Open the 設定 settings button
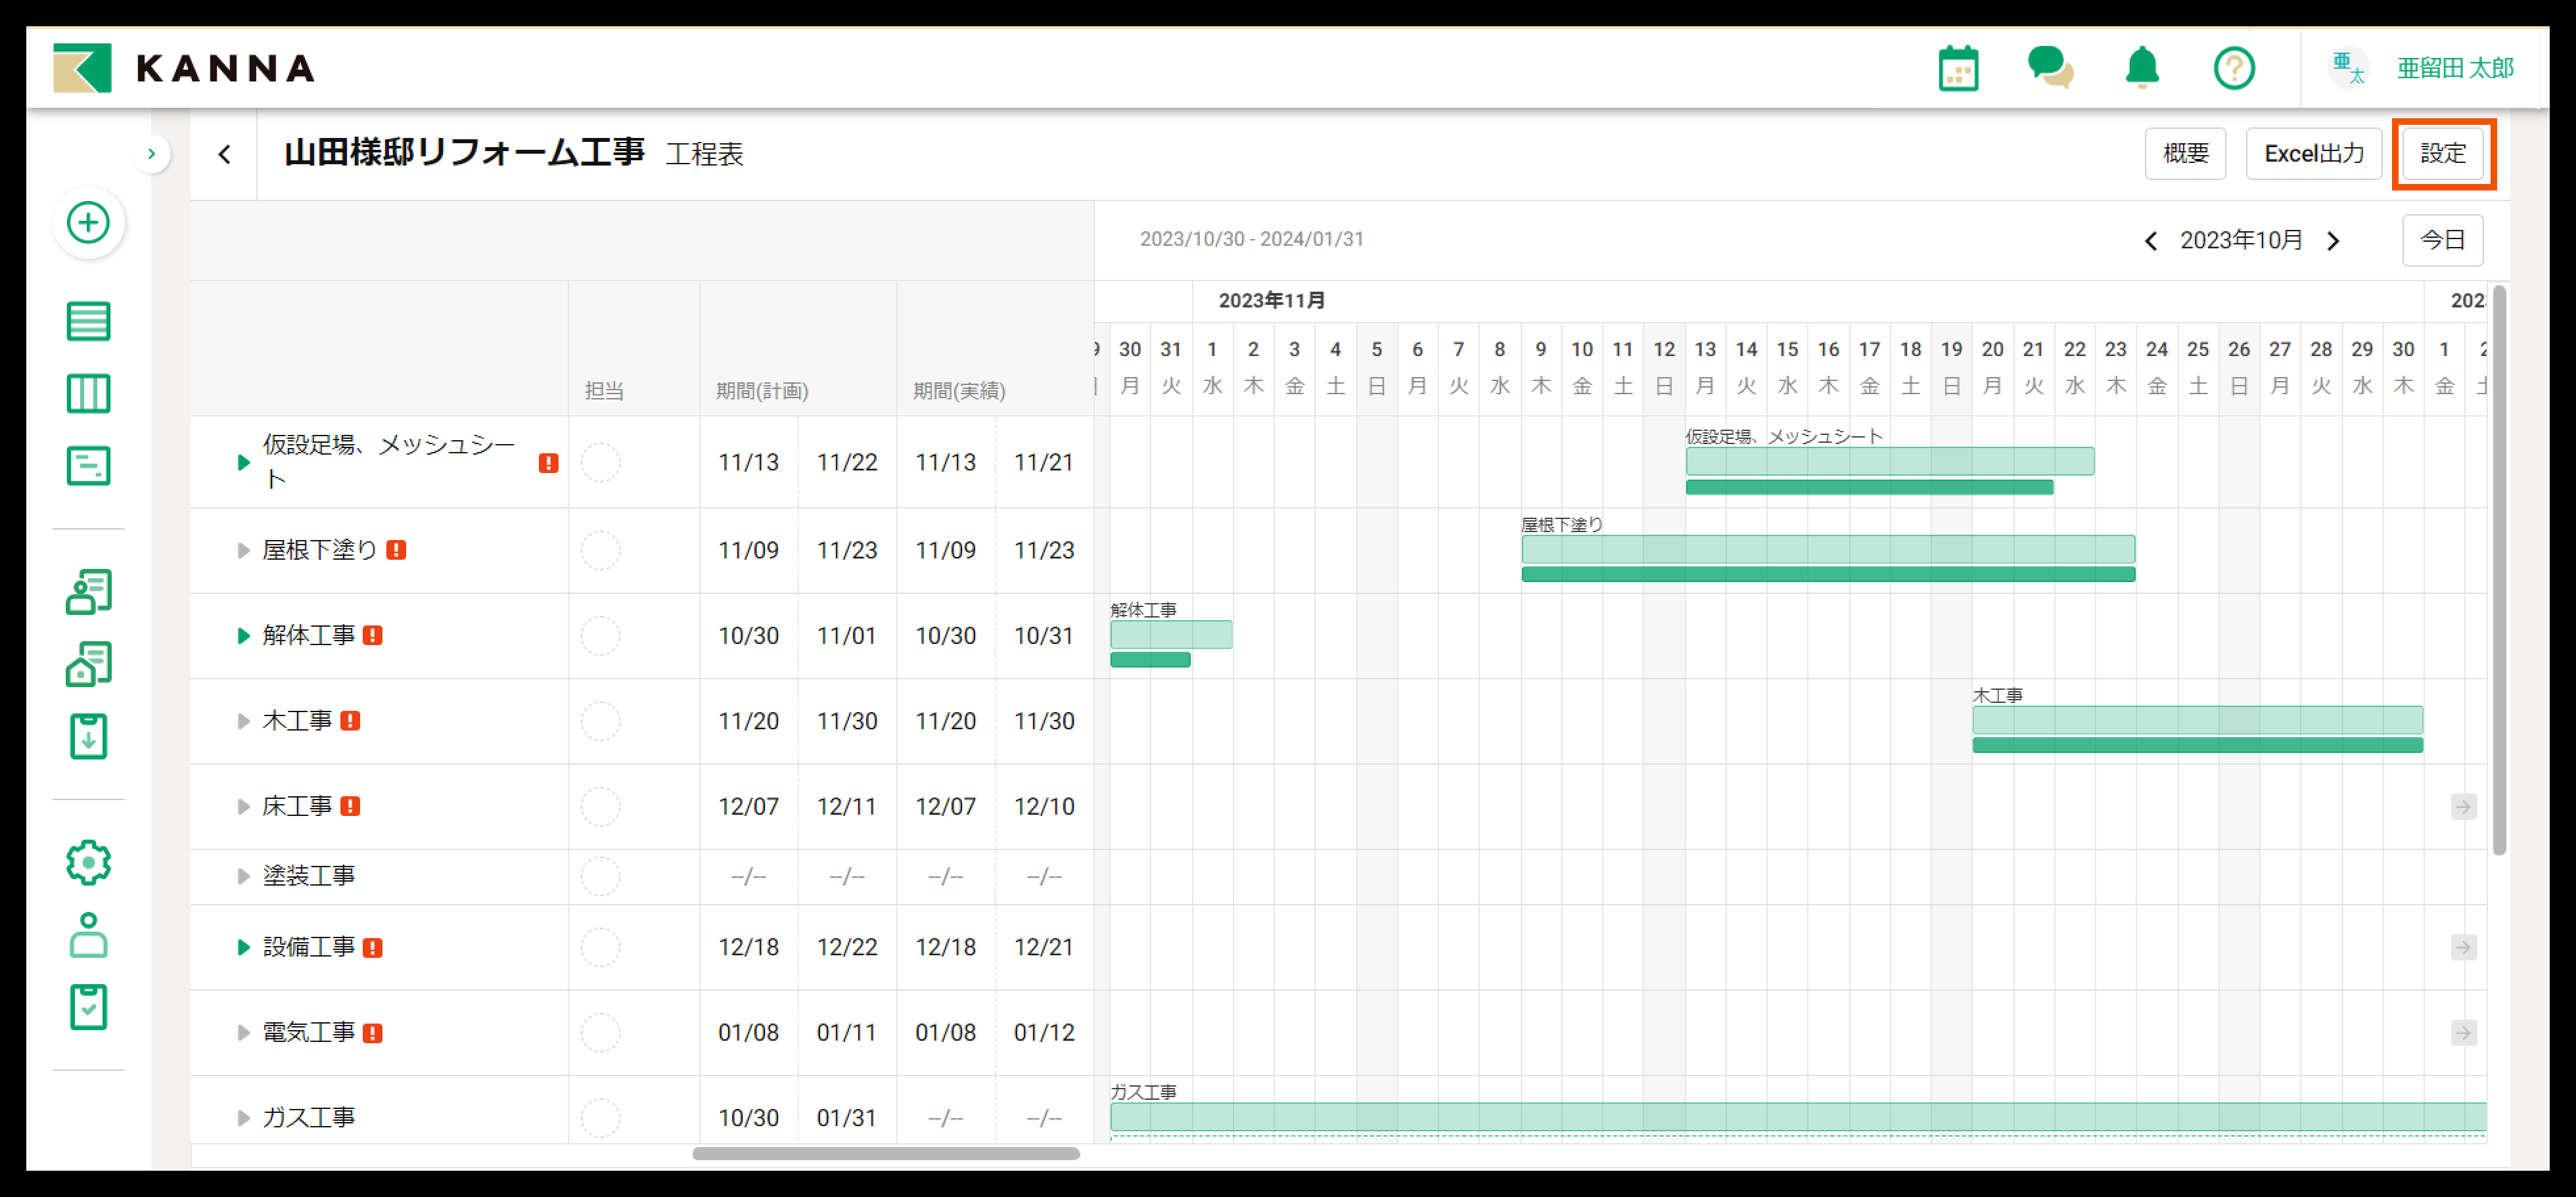Screen dimensions: 2576x1197 click(x=2442, y=154)
